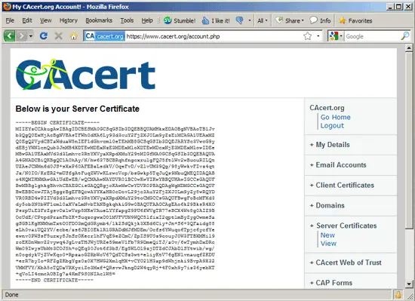This screenshot has width=415, height=301.
Task: Open the All topics dropdown
Action: pos(263,20)
